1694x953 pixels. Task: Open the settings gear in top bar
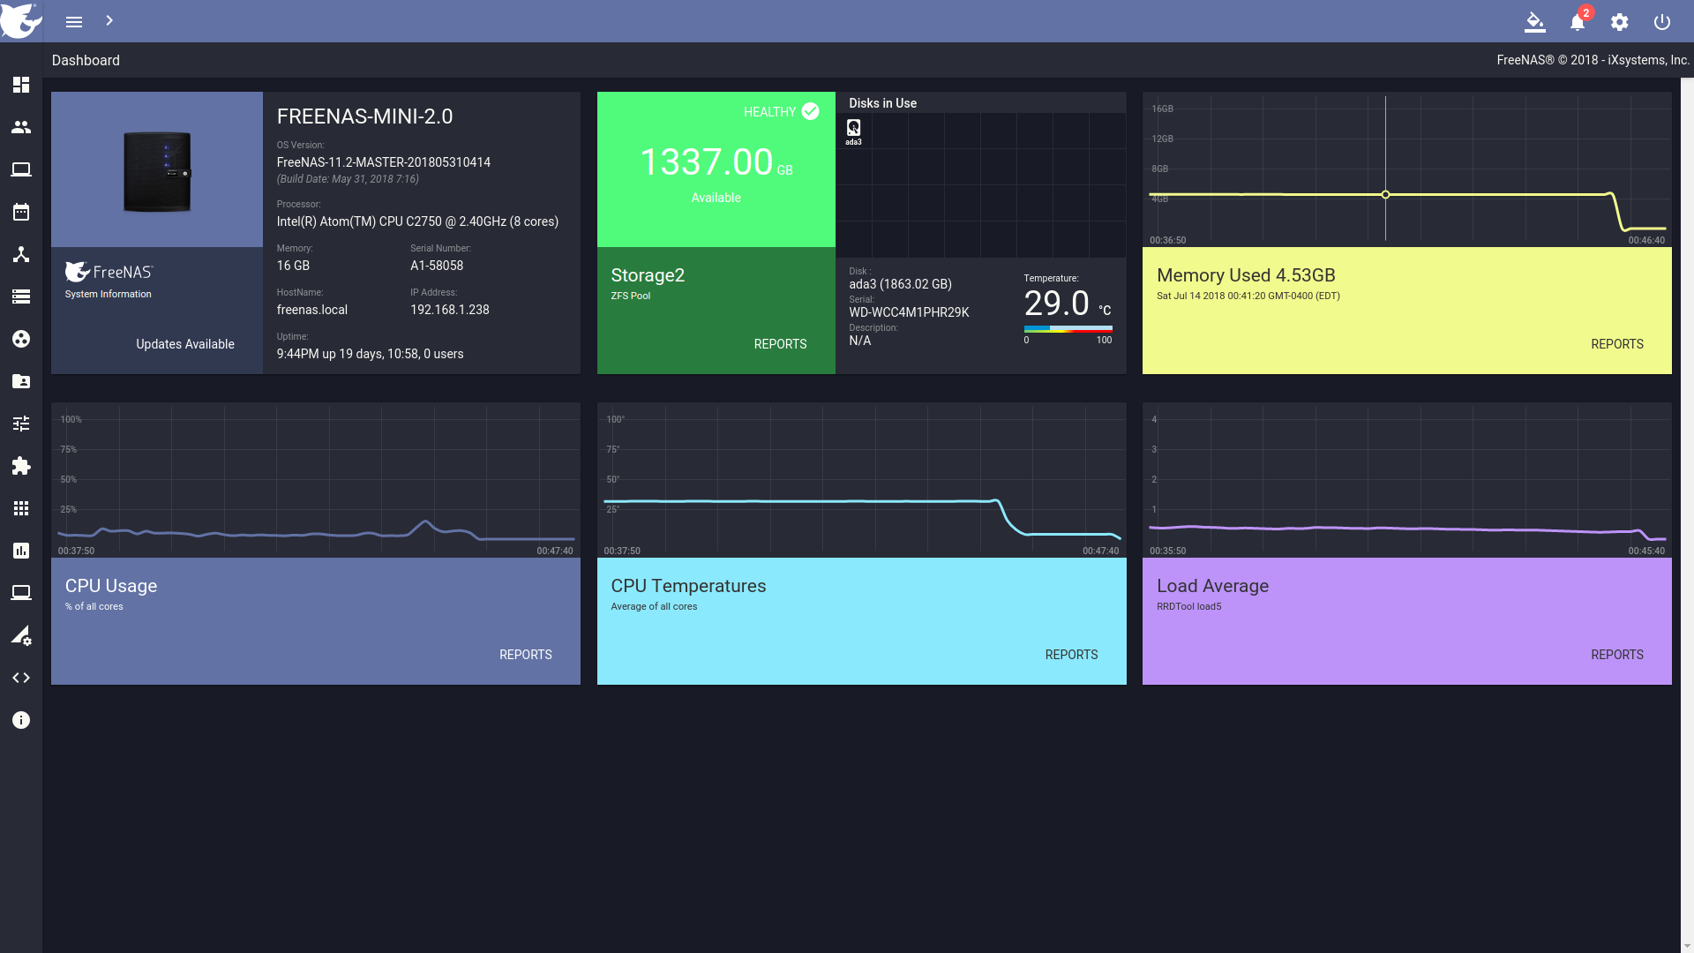tap(1620, 22)
